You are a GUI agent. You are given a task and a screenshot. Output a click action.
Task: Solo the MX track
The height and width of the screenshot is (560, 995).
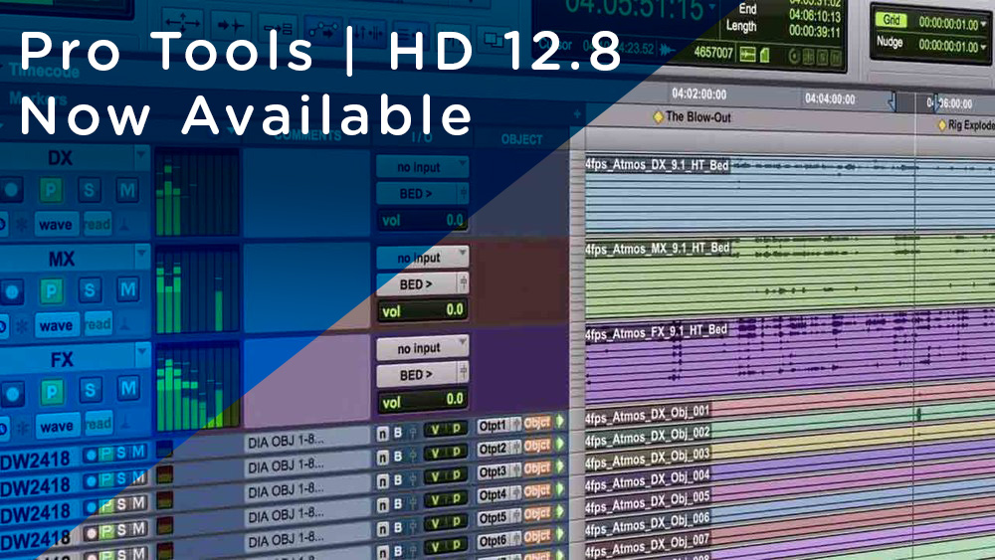(90, 289)
